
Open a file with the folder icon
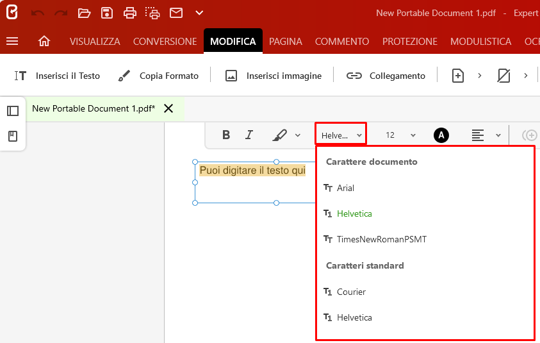coord(84,13)
